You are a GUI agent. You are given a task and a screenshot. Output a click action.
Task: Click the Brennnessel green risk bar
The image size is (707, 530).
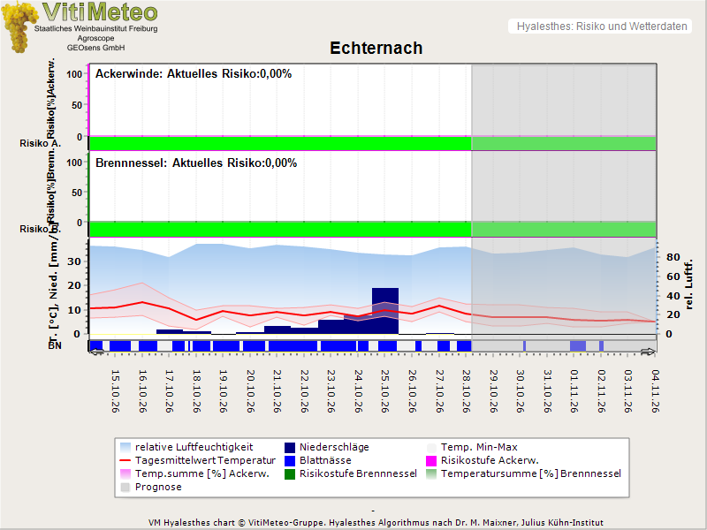(x=280, y=229)
